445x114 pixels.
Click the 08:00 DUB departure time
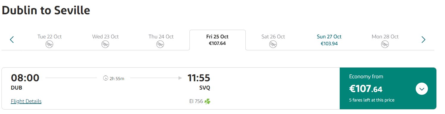point(25,82)
